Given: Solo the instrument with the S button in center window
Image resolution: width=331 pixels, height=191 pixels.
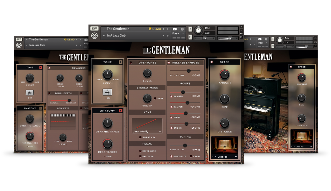Looking at the screenshot, I should coord(190,29).
